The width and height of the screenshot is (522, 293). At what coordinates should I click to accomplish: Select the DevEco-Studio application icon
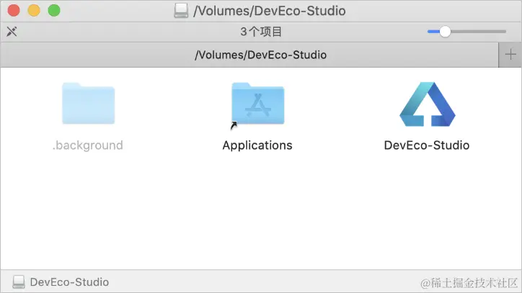[x=427, y=104]
